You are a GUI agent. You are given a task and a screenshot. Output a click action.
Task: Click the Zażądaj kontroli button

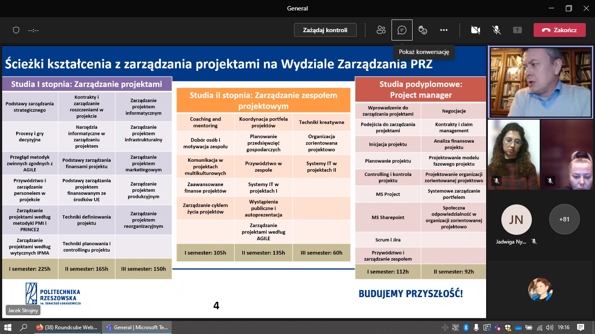click(x=325, y=30)
